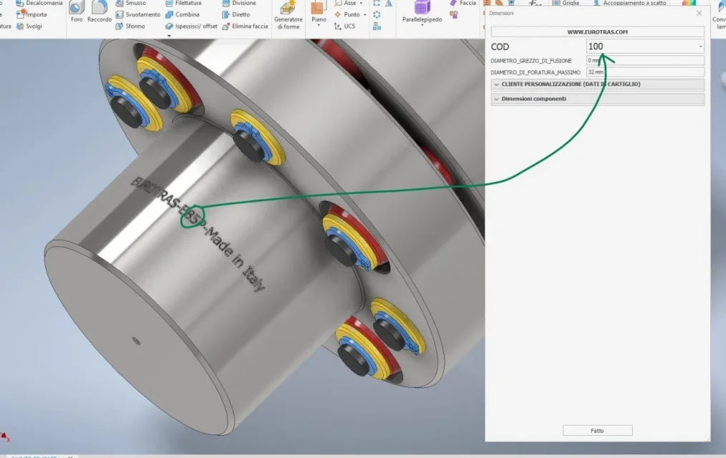Open the COD value dropdown

click(700, 47)
